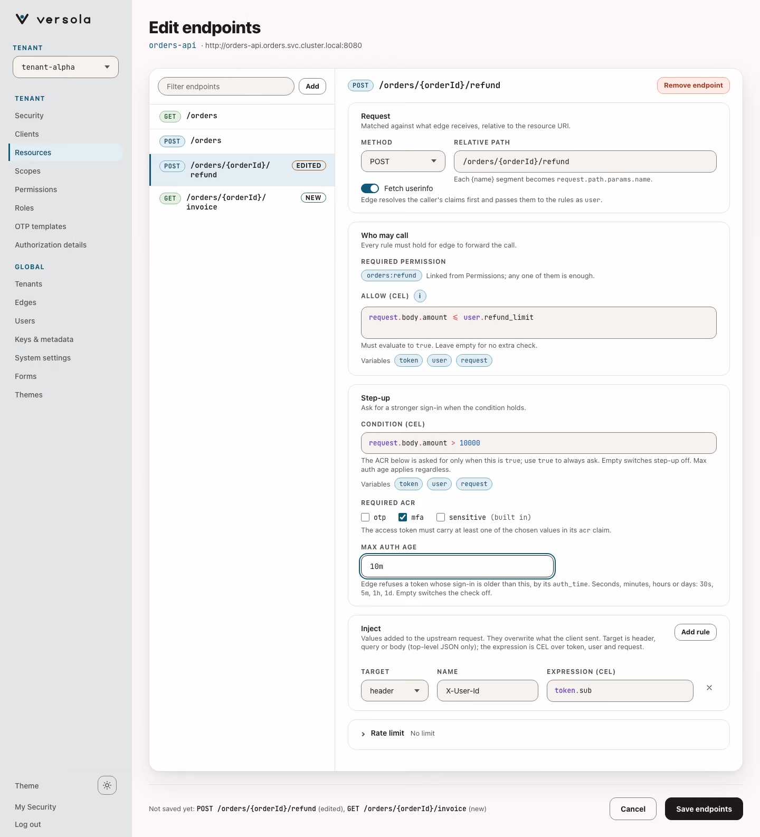Click the info icon next to Allow (CEL)

(420, 296)
